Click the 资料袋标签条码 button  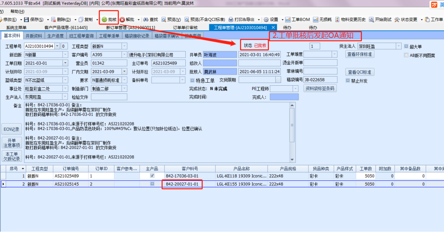[320, 88]
